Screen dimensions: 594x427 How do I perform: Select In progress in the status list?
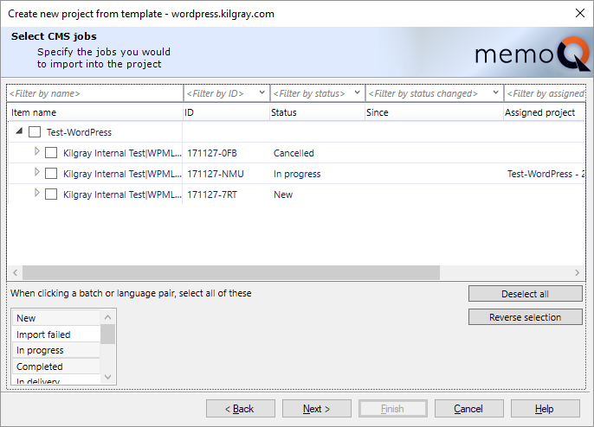click(x=56, y=350)
